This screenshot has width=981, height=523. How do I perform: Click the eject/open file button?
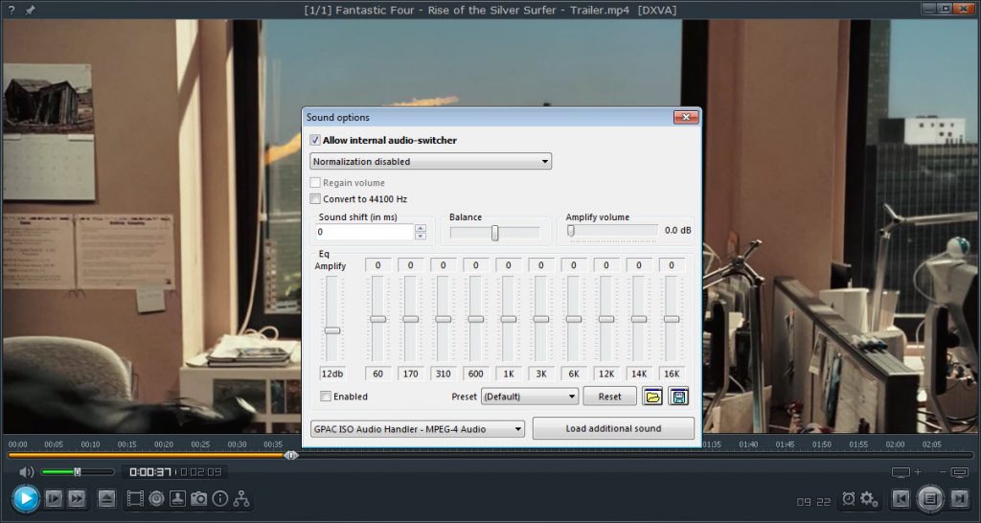[x=107, y=499]
